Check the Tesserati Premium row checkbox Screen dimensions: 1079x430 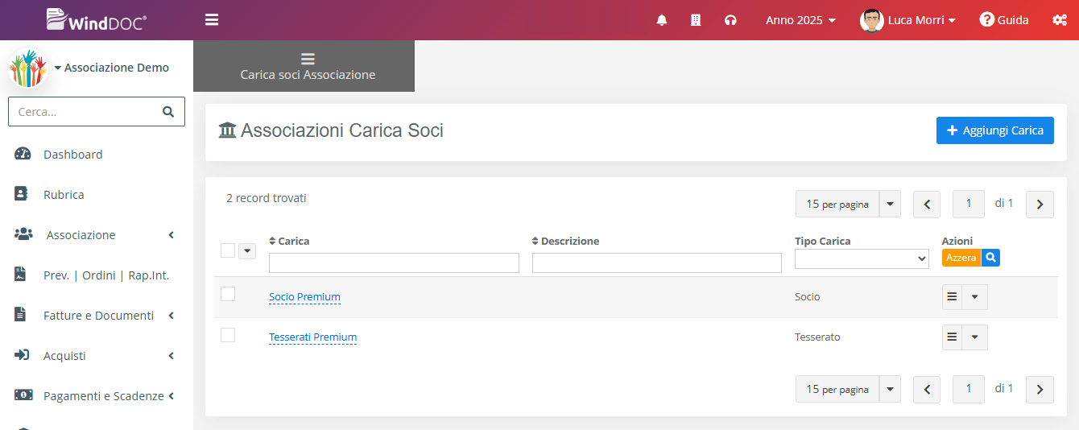tap(228, 334)
